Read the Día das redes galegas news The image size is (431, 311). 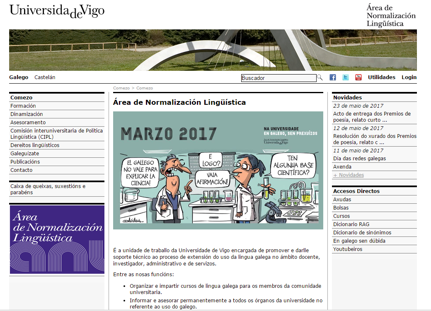click(x=359, y=159)
